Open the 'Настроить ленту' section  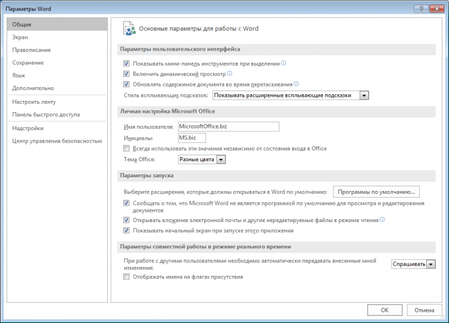(34, 101)
